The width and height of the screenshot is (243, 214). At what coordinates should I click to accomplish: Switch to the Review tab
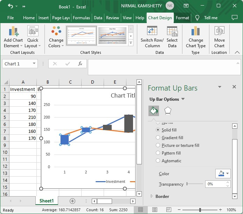pos(112,18)
